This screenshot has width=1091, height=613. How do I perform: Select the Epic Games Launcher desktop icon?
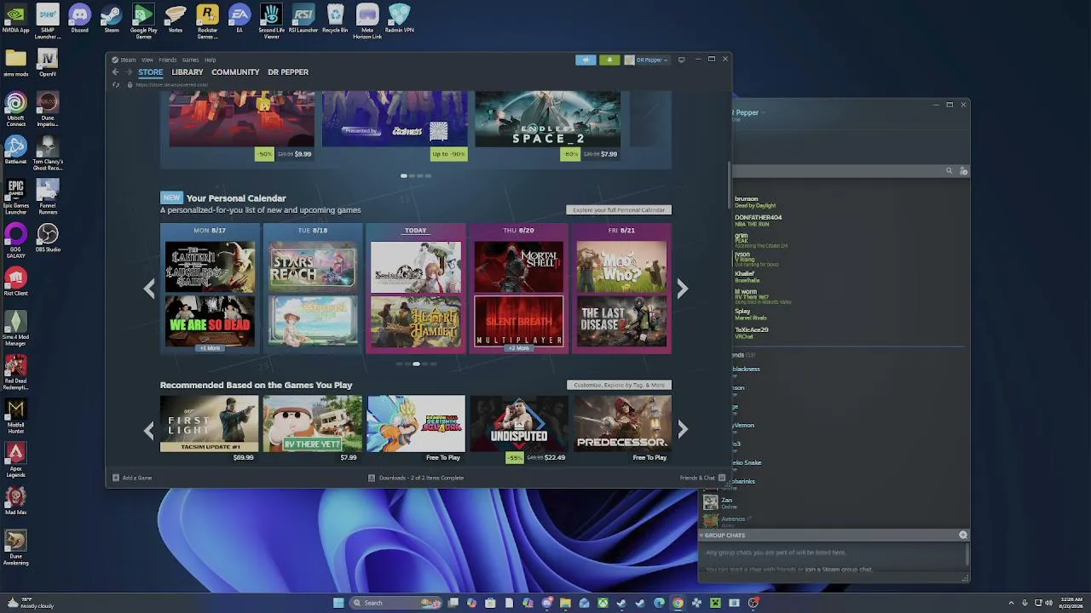(x=15, y=196)
